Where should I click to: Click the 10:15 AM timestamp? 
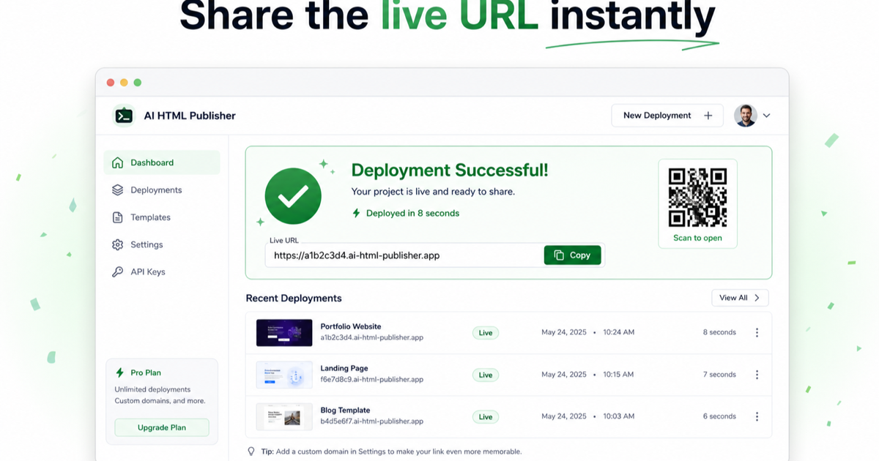pyautogui.click(x=619, y=375)
